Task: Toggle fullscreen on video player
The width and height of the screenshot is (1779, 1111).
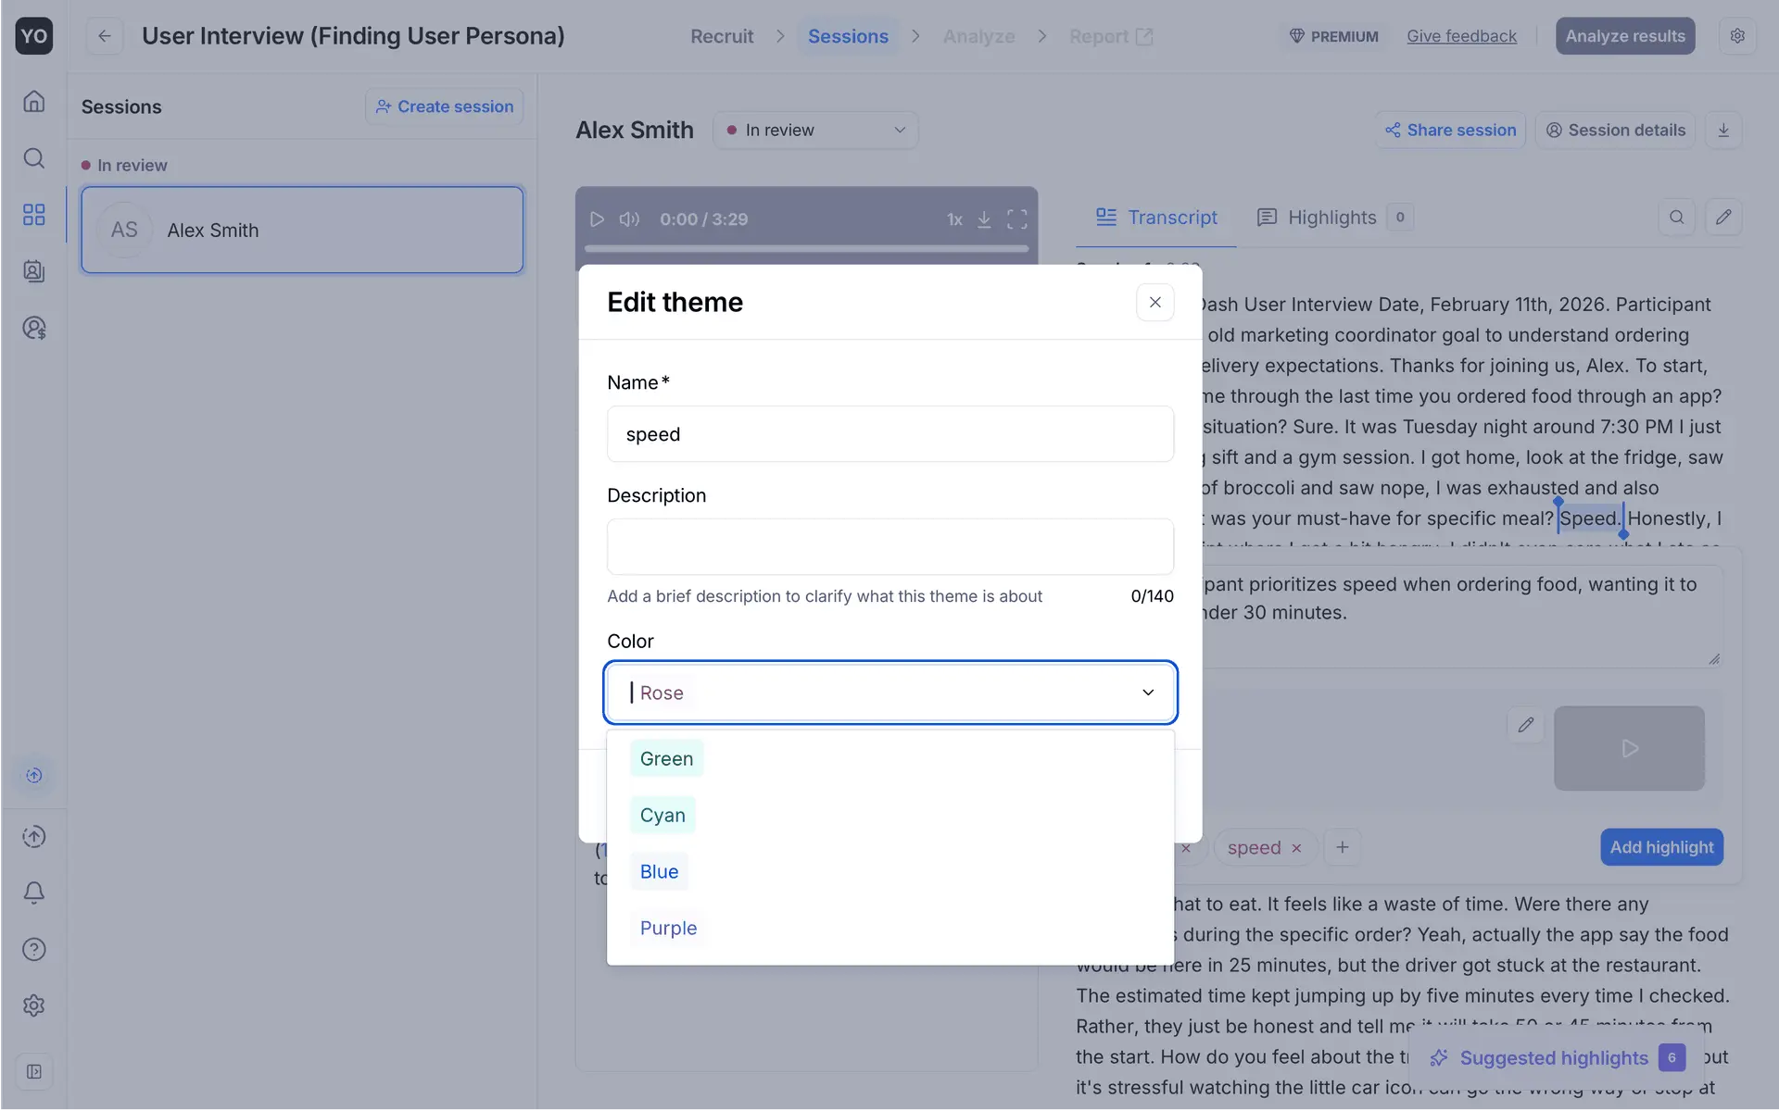Action: [1016, 219]
